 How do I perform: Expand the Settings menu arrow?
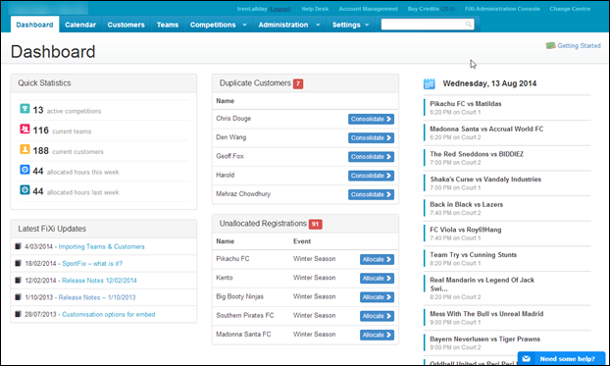367,25
